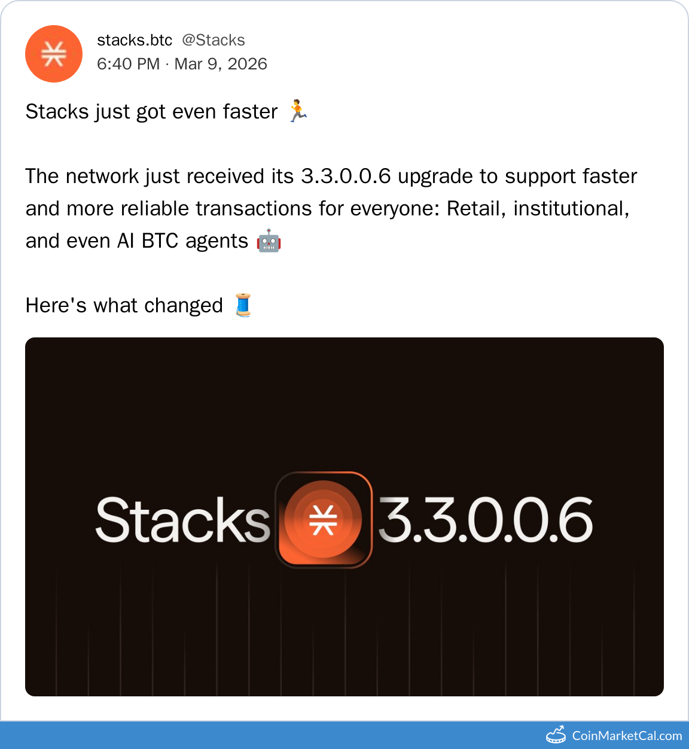Click the running person emoji

click(298, 111)
